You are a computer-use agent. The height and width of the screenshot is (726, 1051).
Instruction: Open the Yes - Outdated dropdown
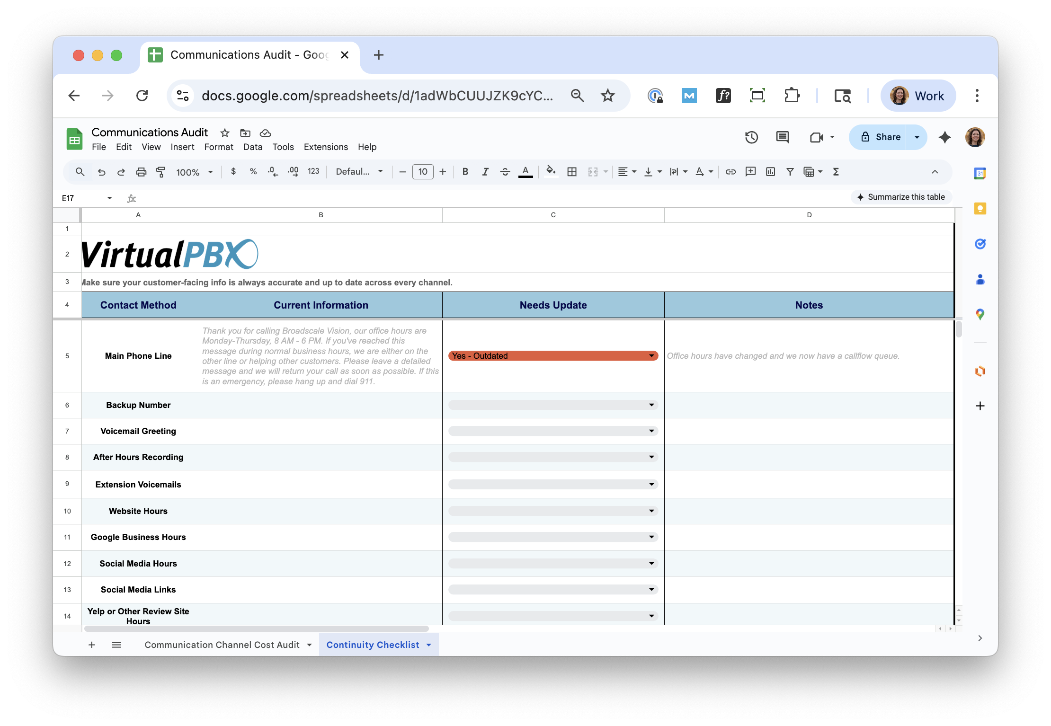[651, 356]
